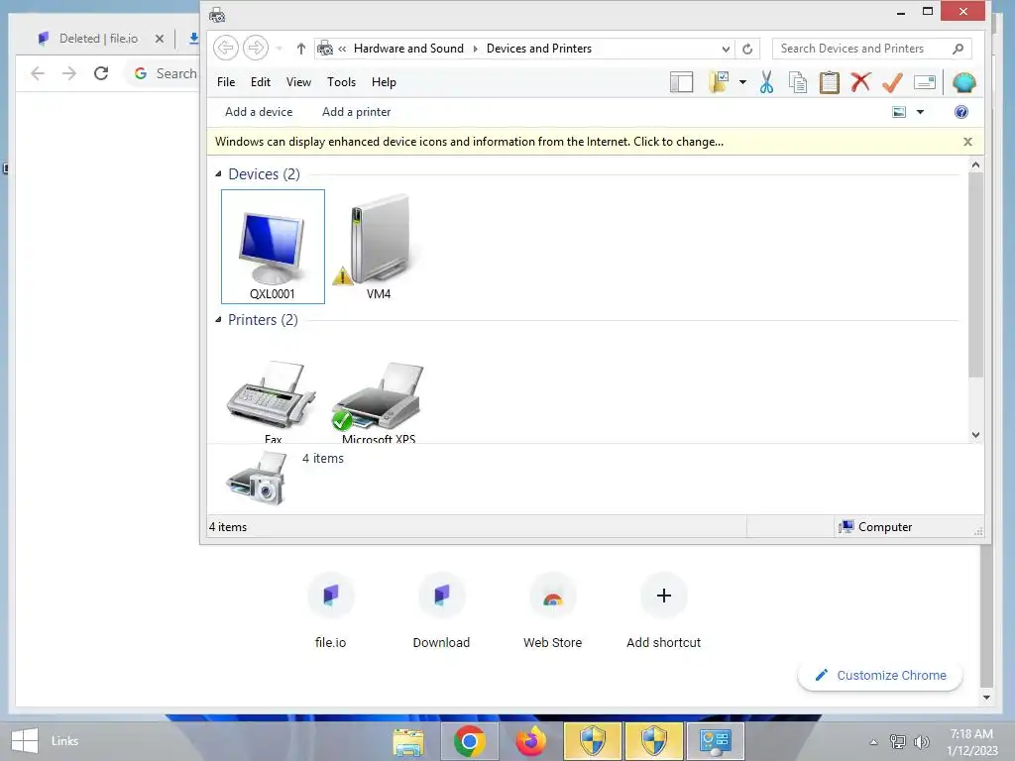Click the Chrome taskbar icon

(469, 741)
